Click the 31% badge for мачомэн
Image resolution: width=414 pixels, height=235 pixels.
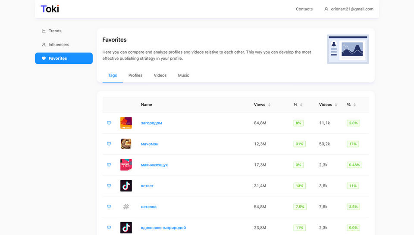click(x=299, y=144)
